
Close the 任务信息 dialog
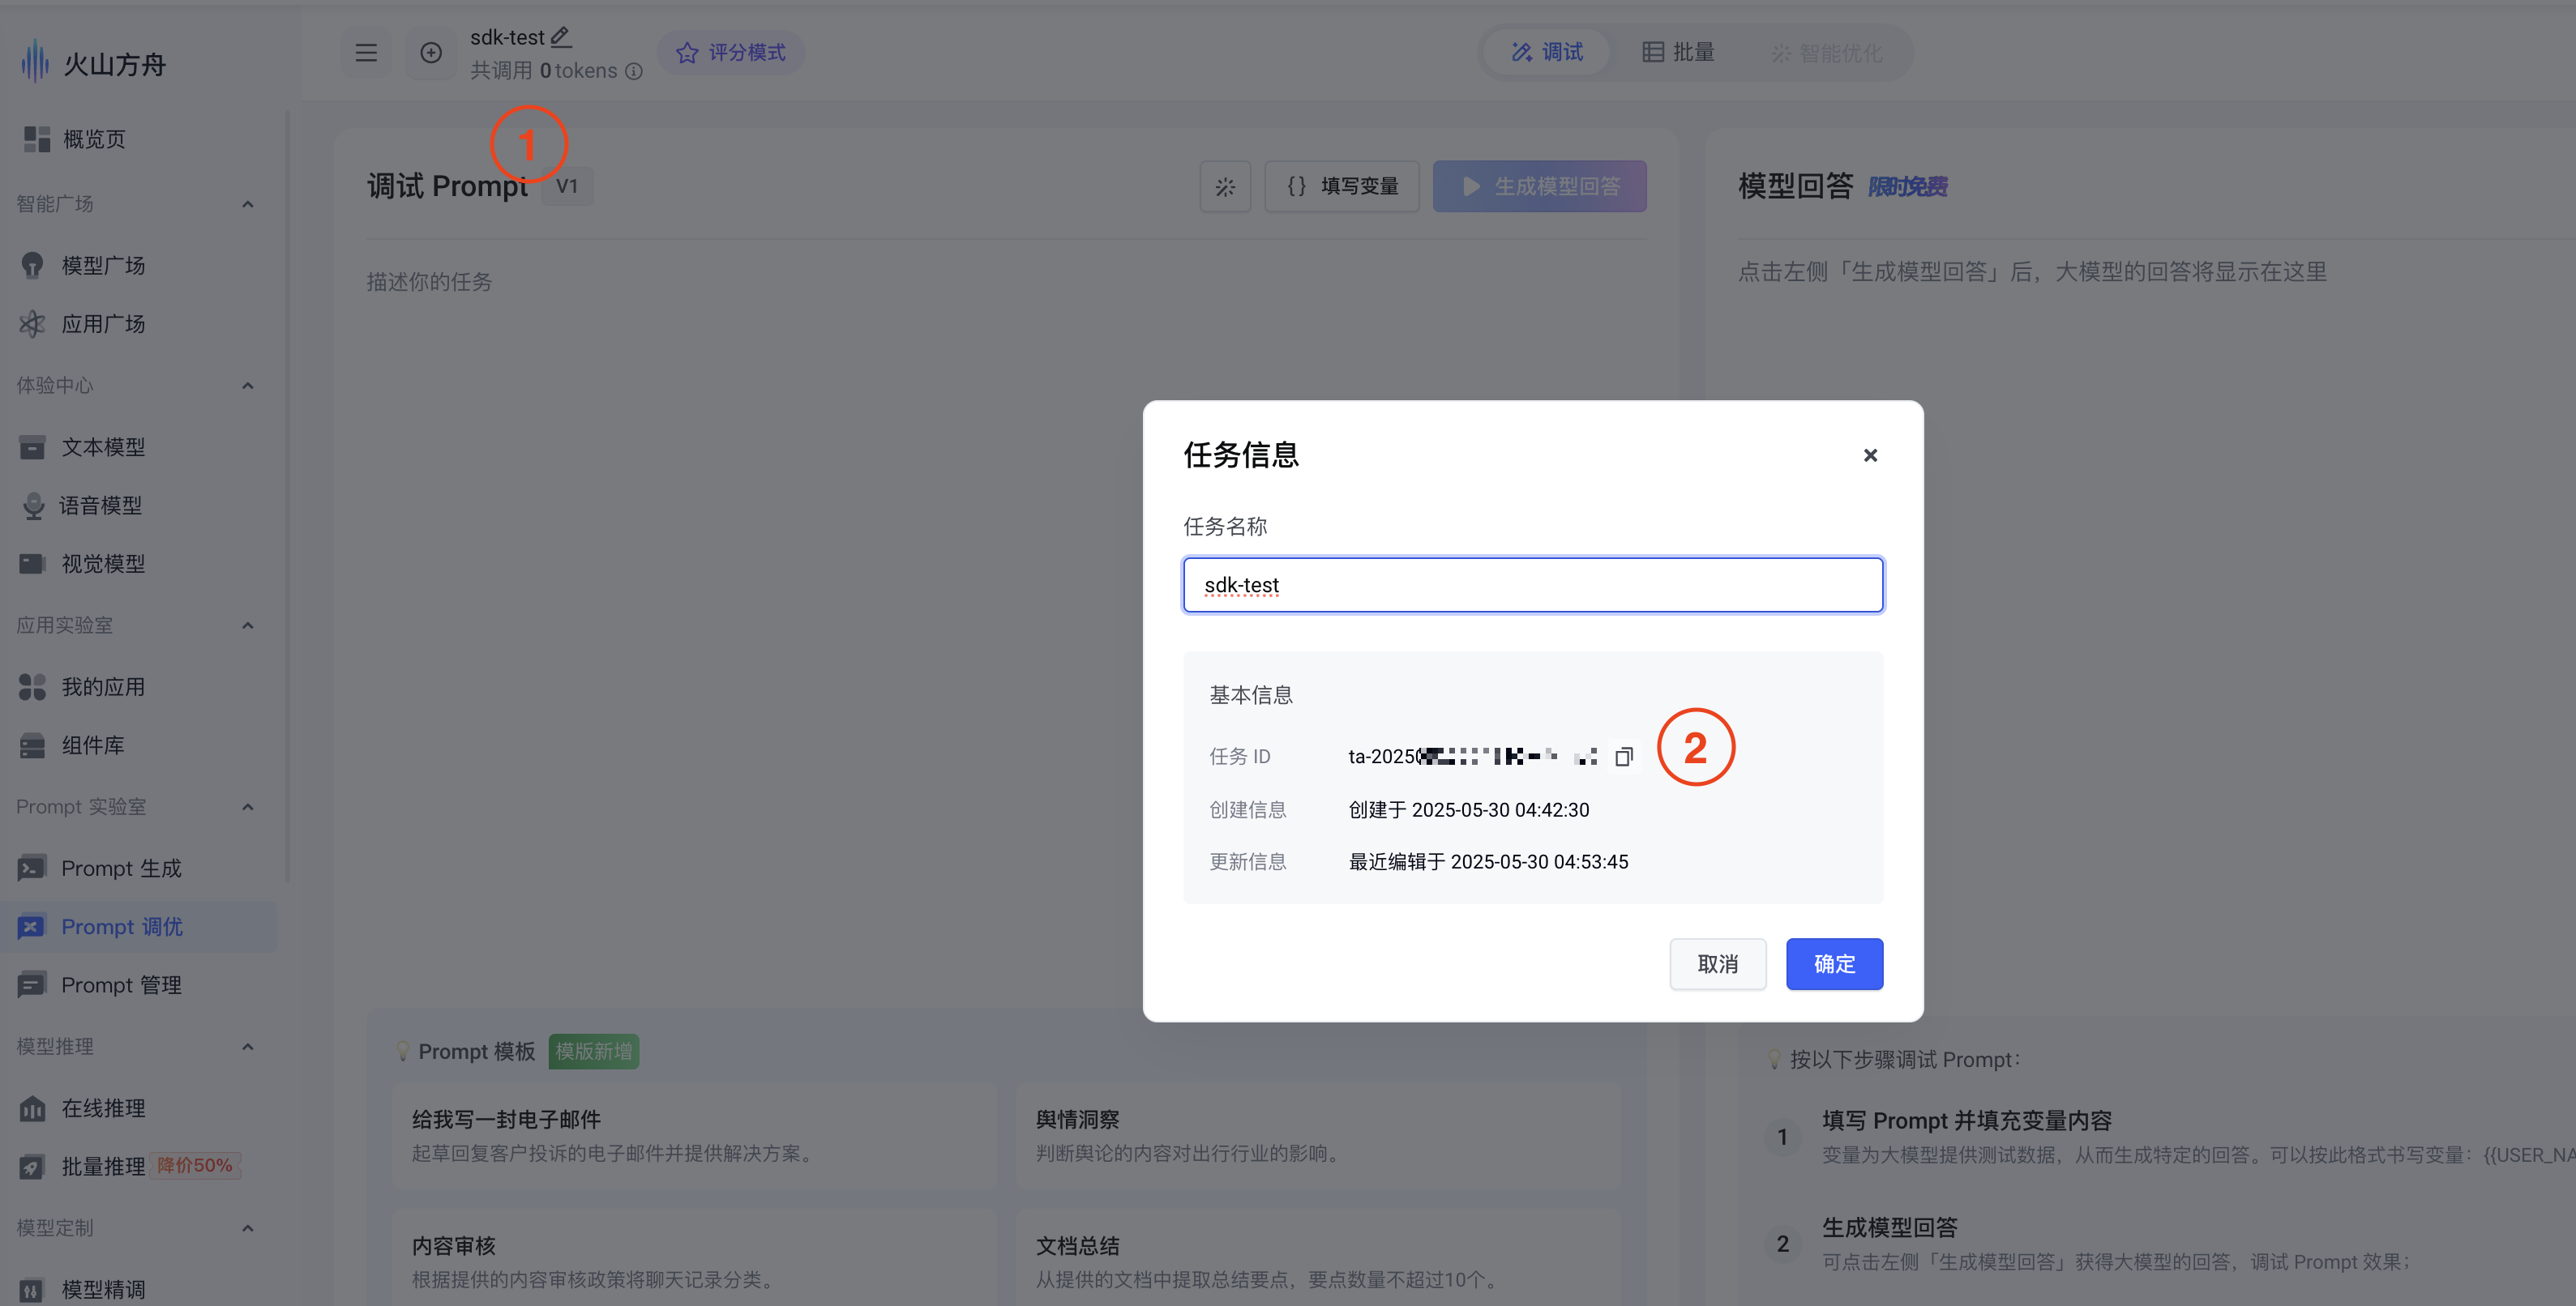pos(1870,455)
